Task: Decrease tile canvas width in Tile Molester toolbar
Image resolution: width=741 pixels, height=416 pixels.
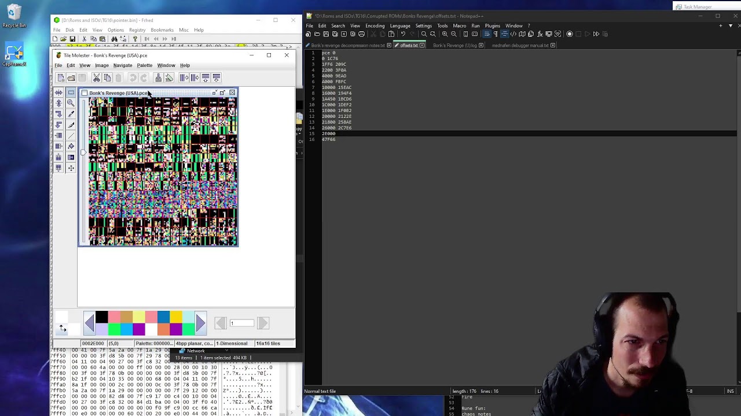Action: coord(184,77)
